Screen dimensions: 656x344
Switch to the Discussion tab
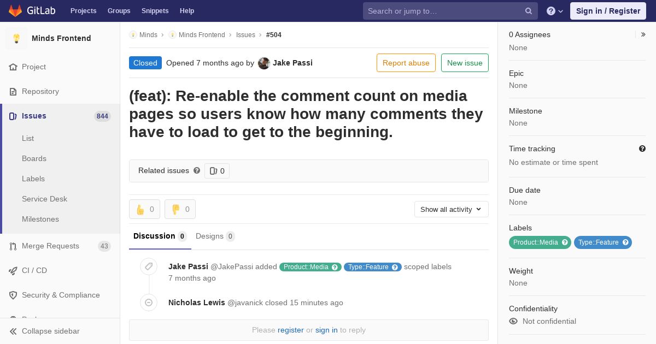pos(160,236)
